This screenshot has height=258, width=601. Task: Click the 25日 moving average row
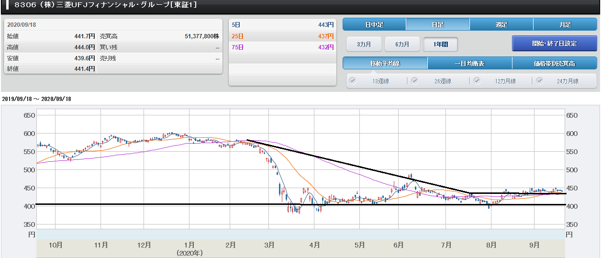282,36
